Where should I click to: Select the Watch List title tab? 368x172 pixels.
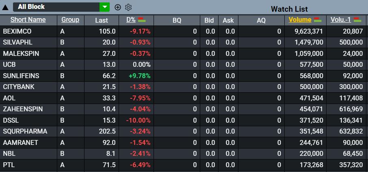(x=289, y=9)
